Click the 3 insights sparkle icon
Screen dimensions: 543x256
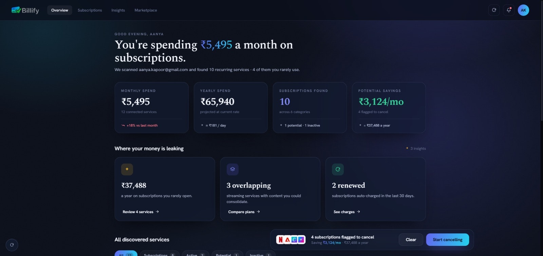407,148
